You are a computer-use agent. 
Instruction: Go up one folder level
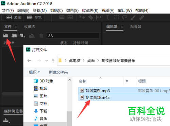[53, 61]
